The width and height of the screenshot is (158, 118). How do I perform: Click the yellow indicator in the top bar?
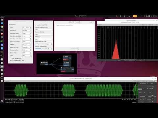point(135,16)
